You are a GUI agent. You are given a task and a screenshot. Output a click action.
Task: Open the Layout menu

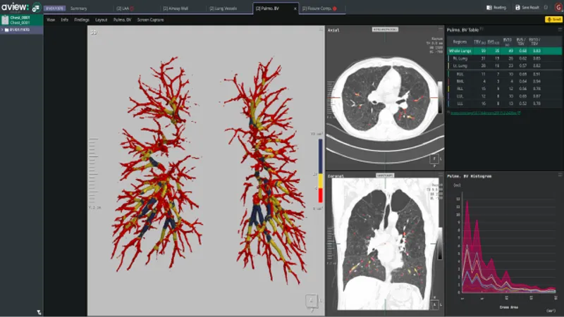click(102, 20)
